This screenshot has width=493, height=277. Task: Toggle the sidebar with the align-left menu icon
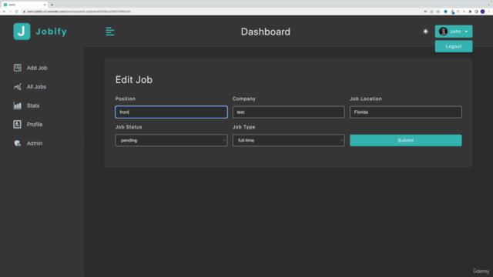pos(109,32)
